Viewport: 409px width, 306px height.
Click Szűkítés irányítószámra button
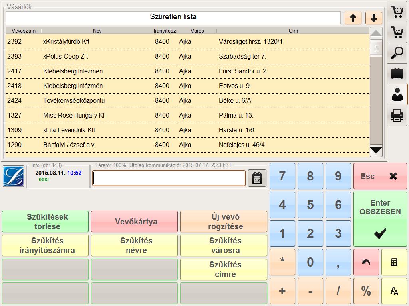pos(46,245)
